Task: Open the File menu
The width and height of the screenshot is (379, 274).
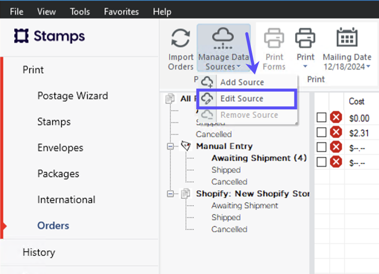Action: 16,11
